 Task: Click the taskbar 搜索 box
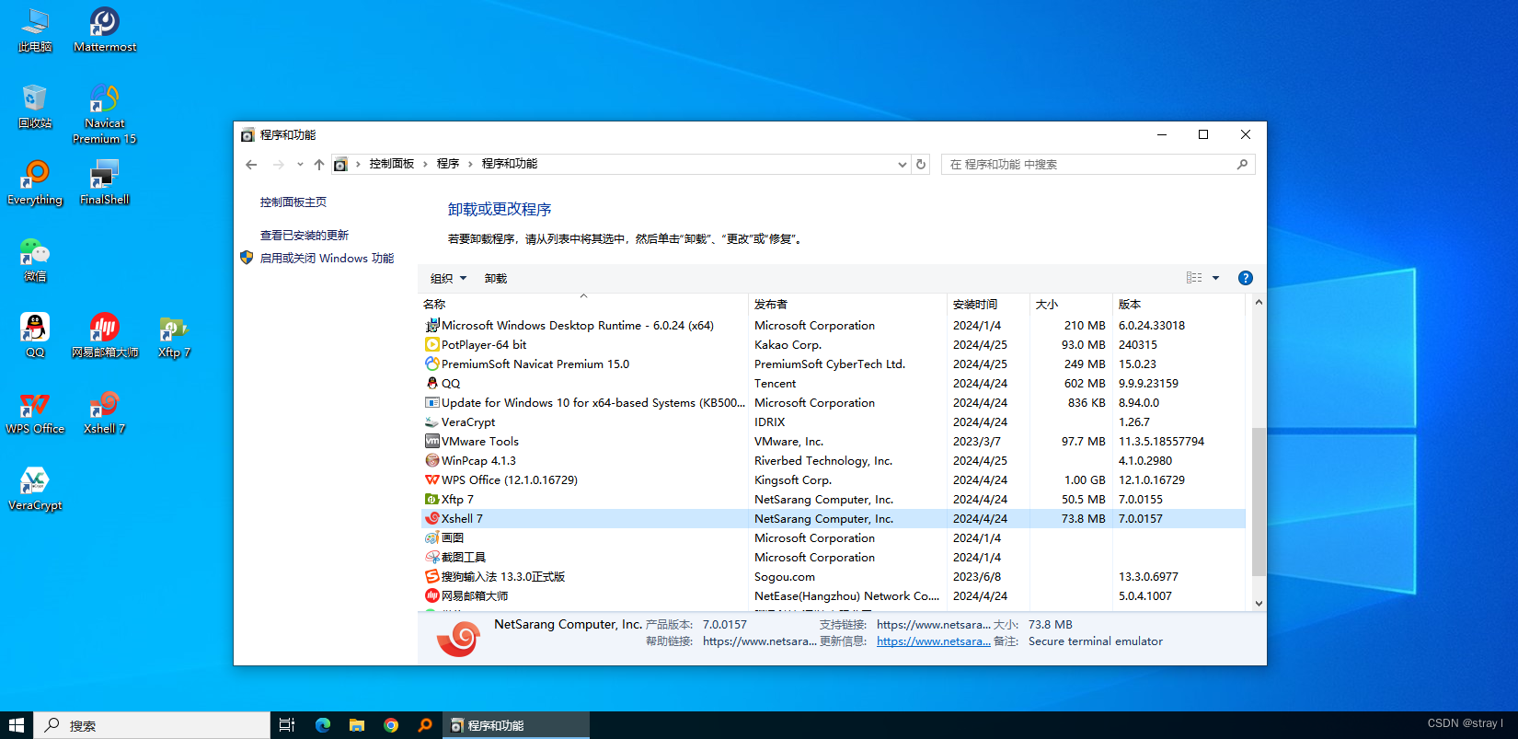152,725
